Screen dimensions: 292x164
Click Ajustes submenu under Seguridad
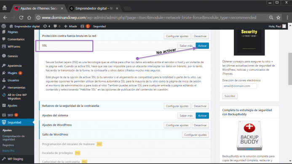point(7,130)
